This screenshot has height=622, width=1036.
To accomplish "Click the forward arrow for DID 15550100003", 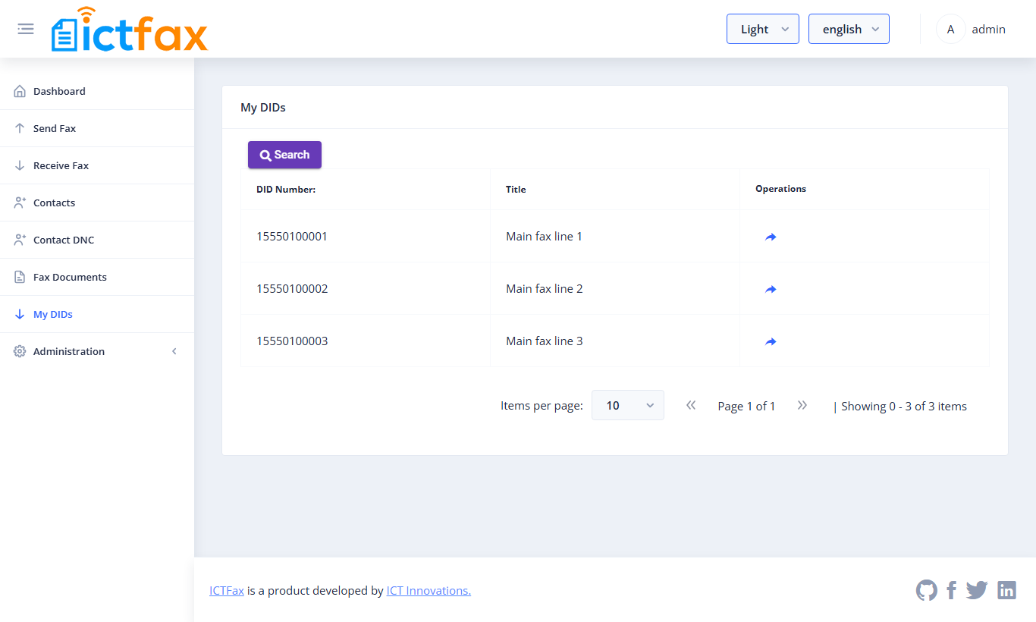I will pos(771,341).
